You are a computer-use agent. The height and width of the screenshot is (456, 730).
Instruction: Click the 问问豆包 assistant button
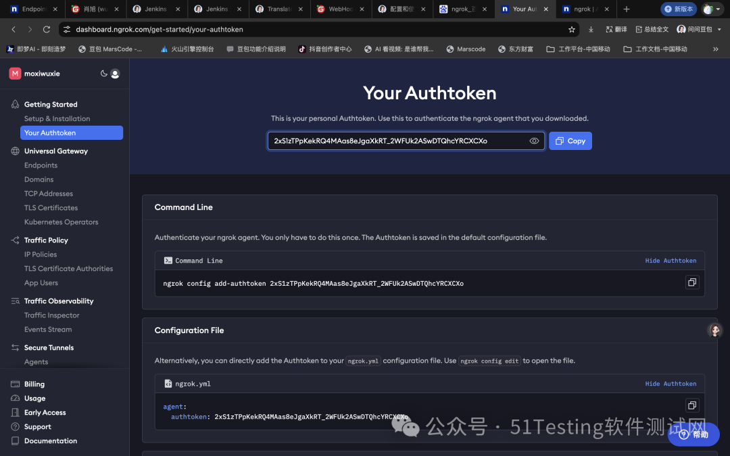tap(695, 29)
